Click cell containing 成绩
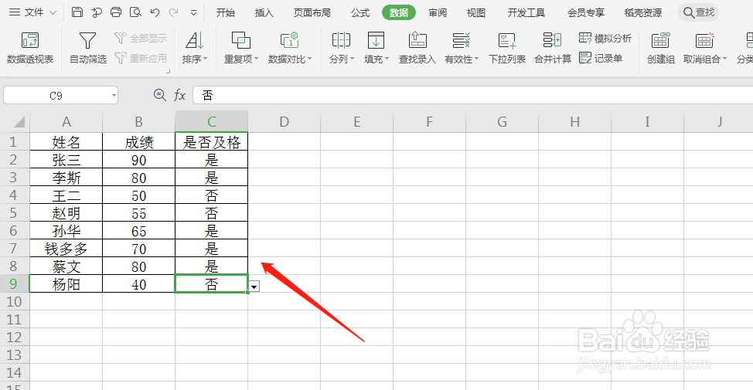Image resolution: width=753 pixels, height=390 pixels. [x=139, y=142]
